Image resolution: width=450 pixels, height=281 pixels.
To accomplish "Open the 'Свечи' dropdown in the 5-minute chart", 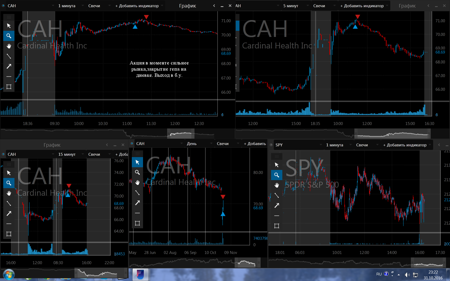I will point(324,6).
